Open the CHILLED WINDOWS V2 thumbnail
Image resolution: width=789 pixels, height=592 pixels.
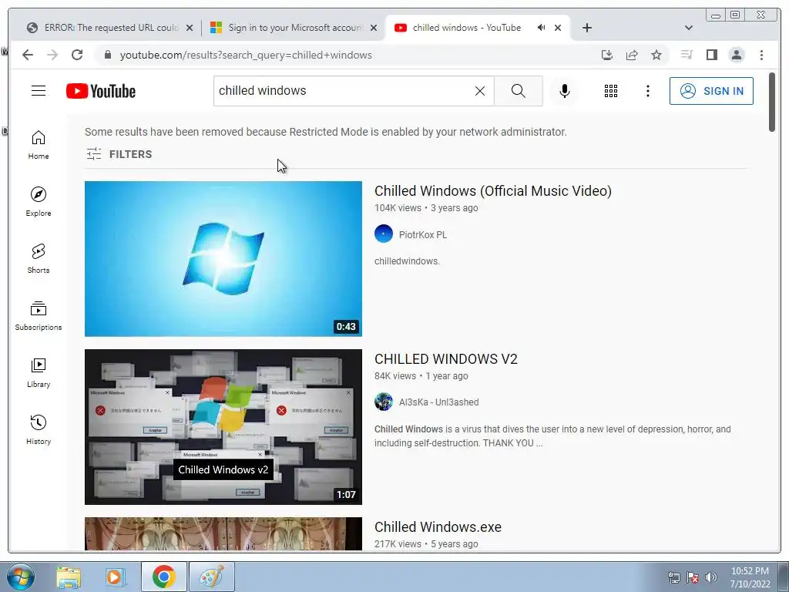223,427
